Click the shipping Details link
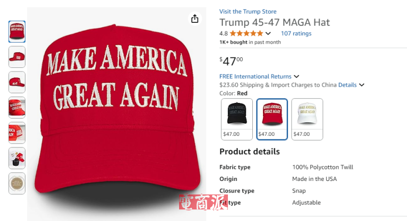407x221 pixels. click(347, 85)
